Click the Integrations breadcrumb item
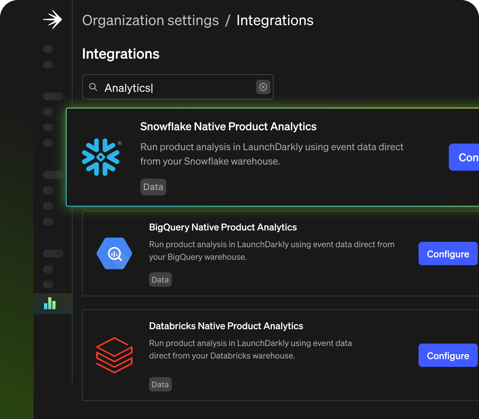This screenshot has height=419, width=479. tap(275, 20)
